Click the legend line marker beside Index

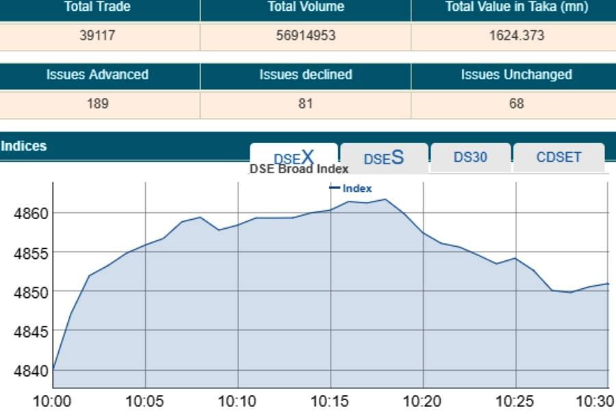click(334, 188)
